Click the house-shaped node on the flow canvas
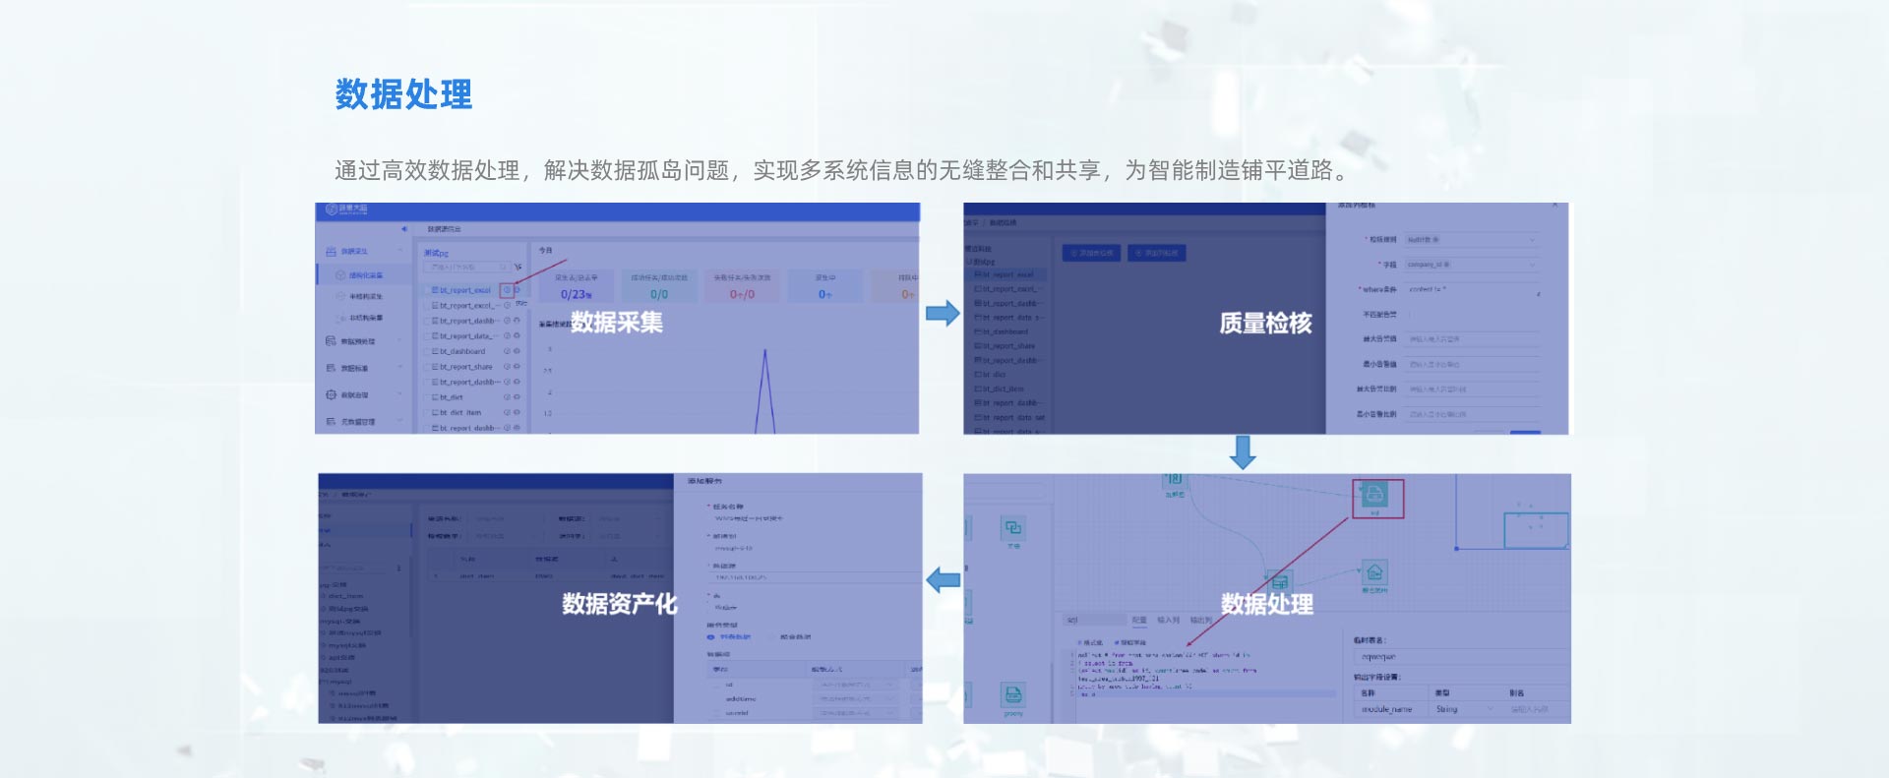Viewport: 1889px width, 778px height. coord(1374,572)
